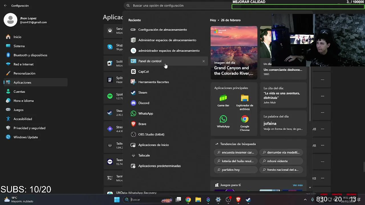Open Configuración de almacenamiento recent result
Viewport: 365px width, 205px height.
[168, 30]
